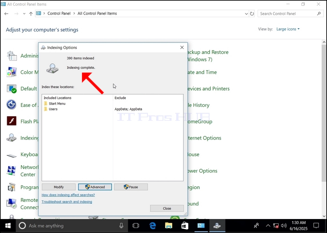Open Keyboard icon in Control Panel
Image resolution: width=327 pixels, height=233 pixels.
point(12,155)
